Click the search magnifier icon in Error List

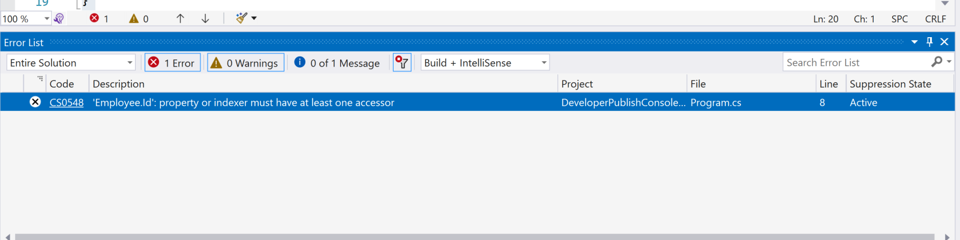coord(937,62)
